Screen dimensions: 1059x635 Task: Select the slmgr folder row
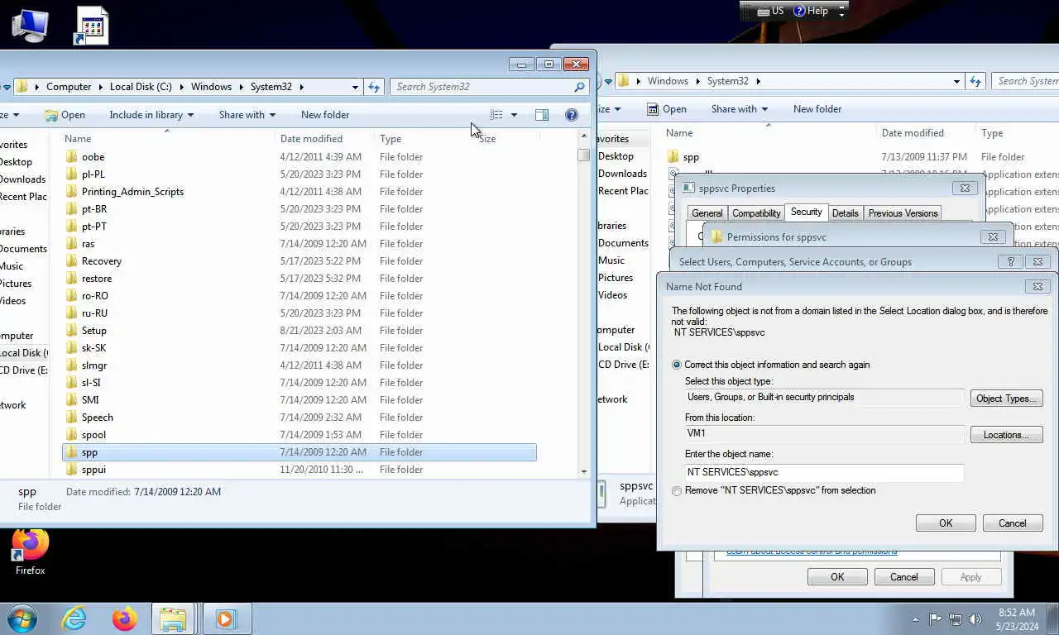click(x=299, y=365)
